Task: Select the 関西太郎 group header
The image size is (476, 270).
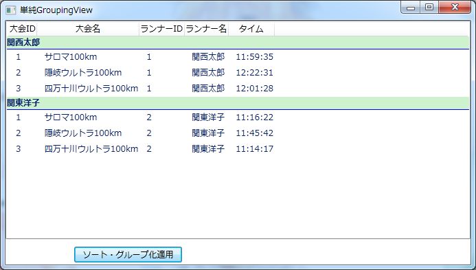Action: [x=238, y=43]
